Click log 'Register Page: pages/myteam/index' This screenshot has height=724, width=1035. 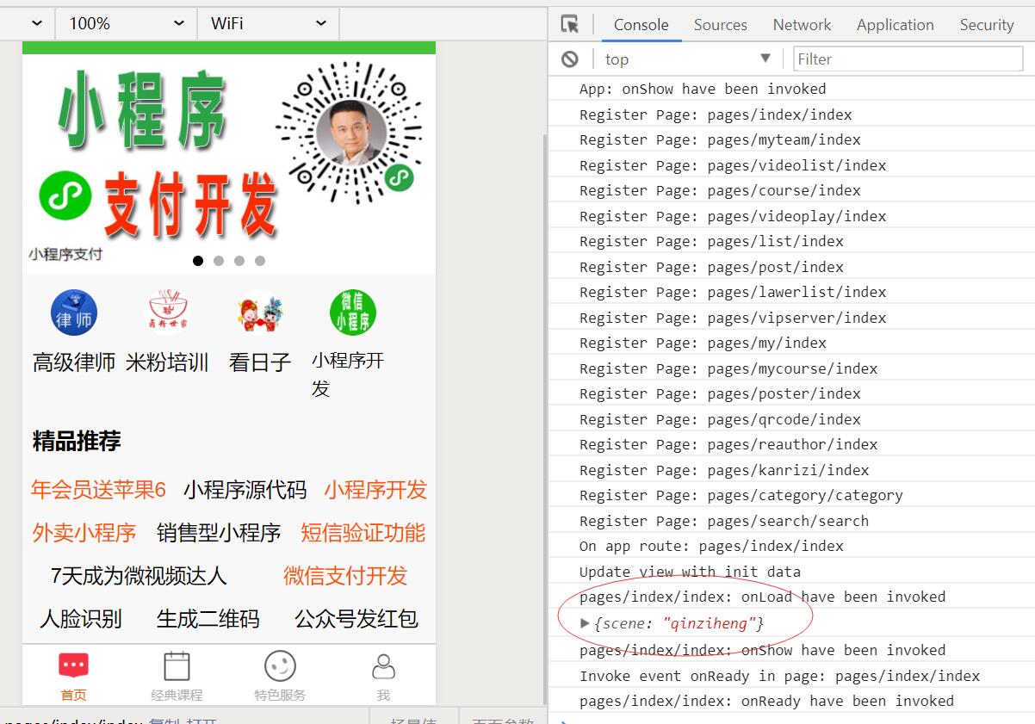[720, 139]
